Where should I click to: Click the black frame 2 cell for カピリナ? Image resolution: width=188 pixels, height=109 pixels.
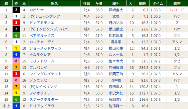(x=16, y=10)
